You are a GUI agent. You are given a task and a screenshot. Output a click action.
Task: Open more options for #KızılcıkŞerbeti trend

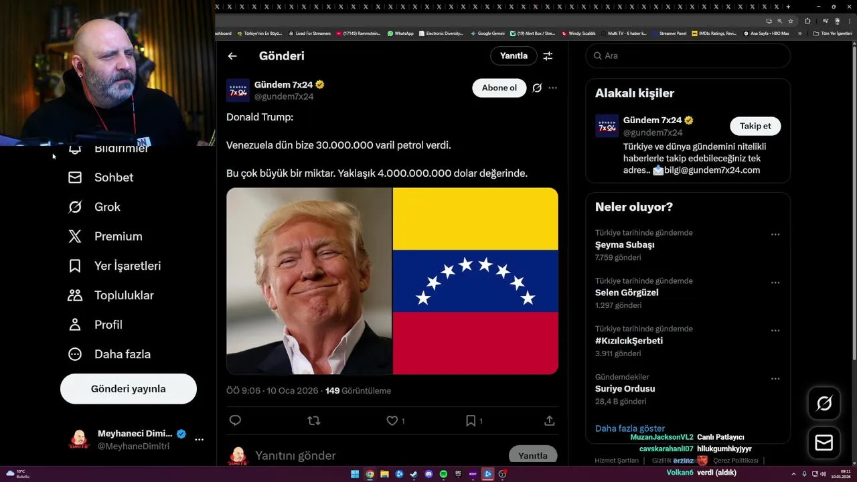(775, 331)
